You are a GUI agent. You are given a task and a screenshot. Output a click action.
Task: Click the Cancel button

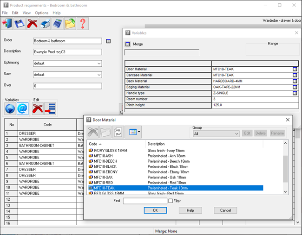pos(225,210)
